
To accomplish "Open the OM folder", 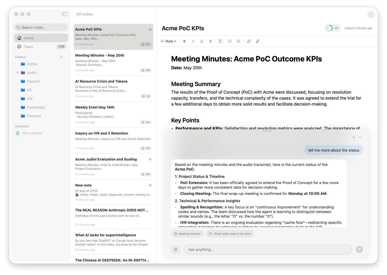I will tap(30, 99).
